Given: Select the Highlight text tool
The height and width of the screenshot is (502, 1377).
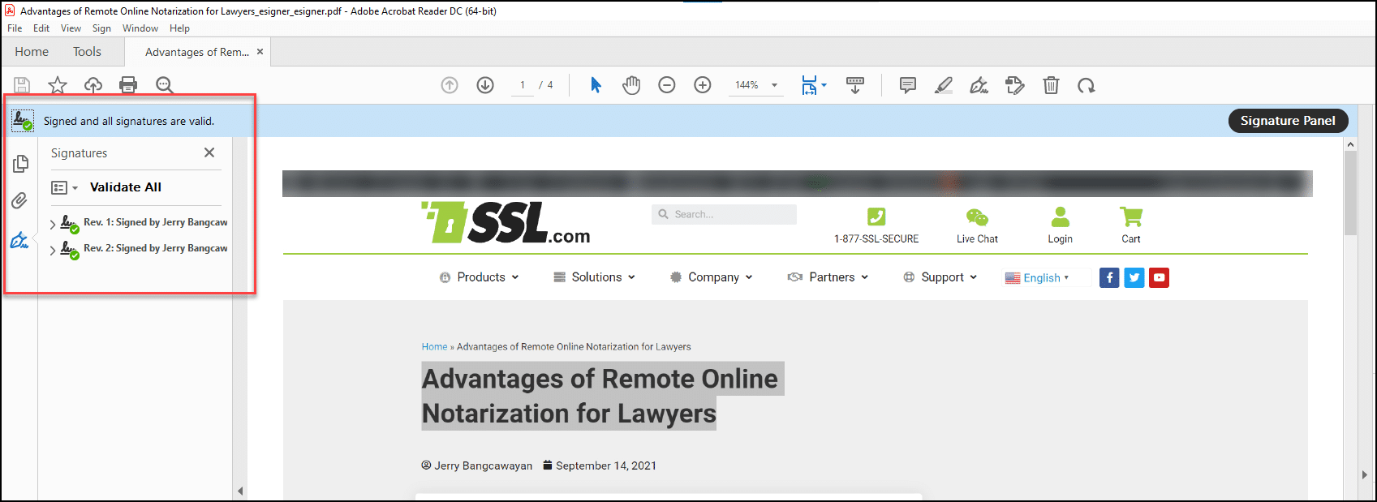Looking at the screenshot, I should pos(944,85).
